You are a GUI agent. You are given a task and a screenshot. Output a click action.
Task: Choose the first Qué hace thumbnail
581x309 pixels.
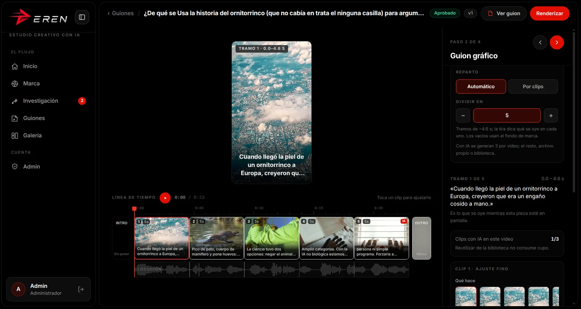(466, 297)
